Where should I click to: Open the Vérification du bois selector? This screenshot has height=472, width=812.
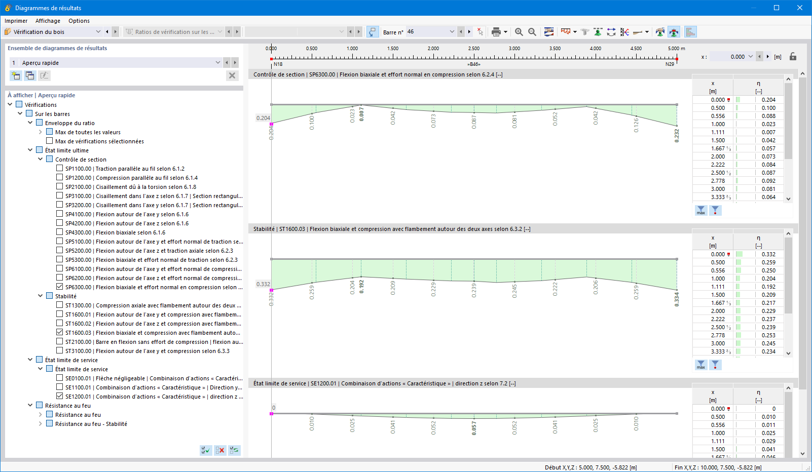coord(53,32)
